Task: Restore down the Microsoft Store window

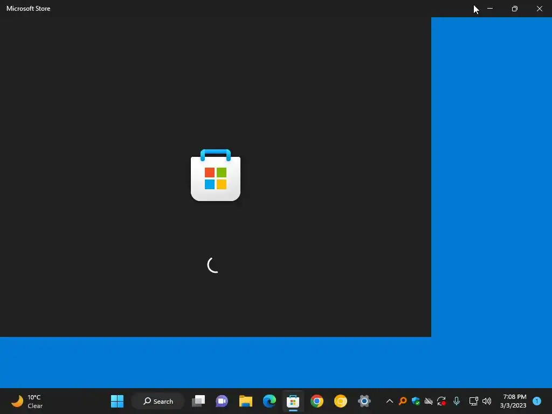Action: (515, 9)
